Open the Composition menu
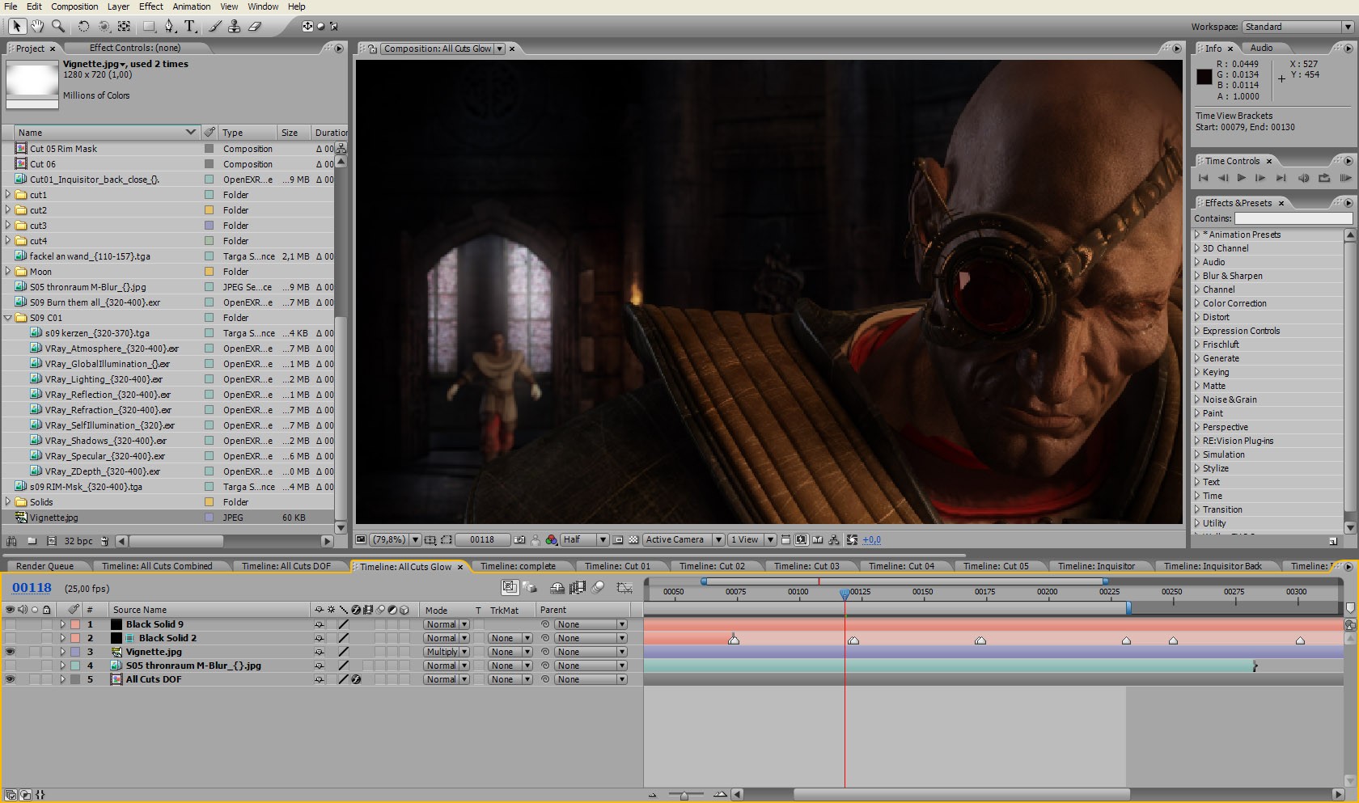The height and width of the screenshot is (803, 1359). (74, 6)
